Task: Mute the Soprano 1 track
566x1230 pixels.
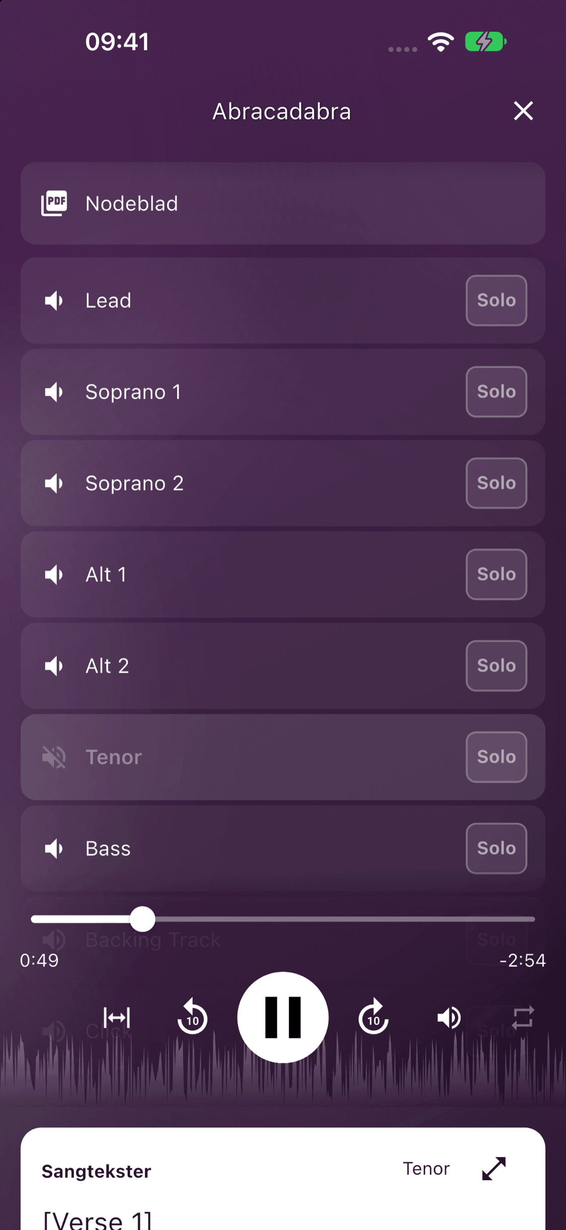Action: [x=54, y=392]
